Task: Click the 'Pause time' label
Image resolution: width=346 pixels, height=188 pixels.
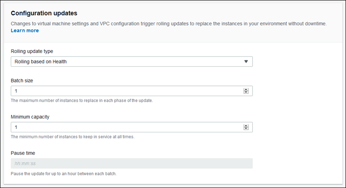Action: click(23, 153)
